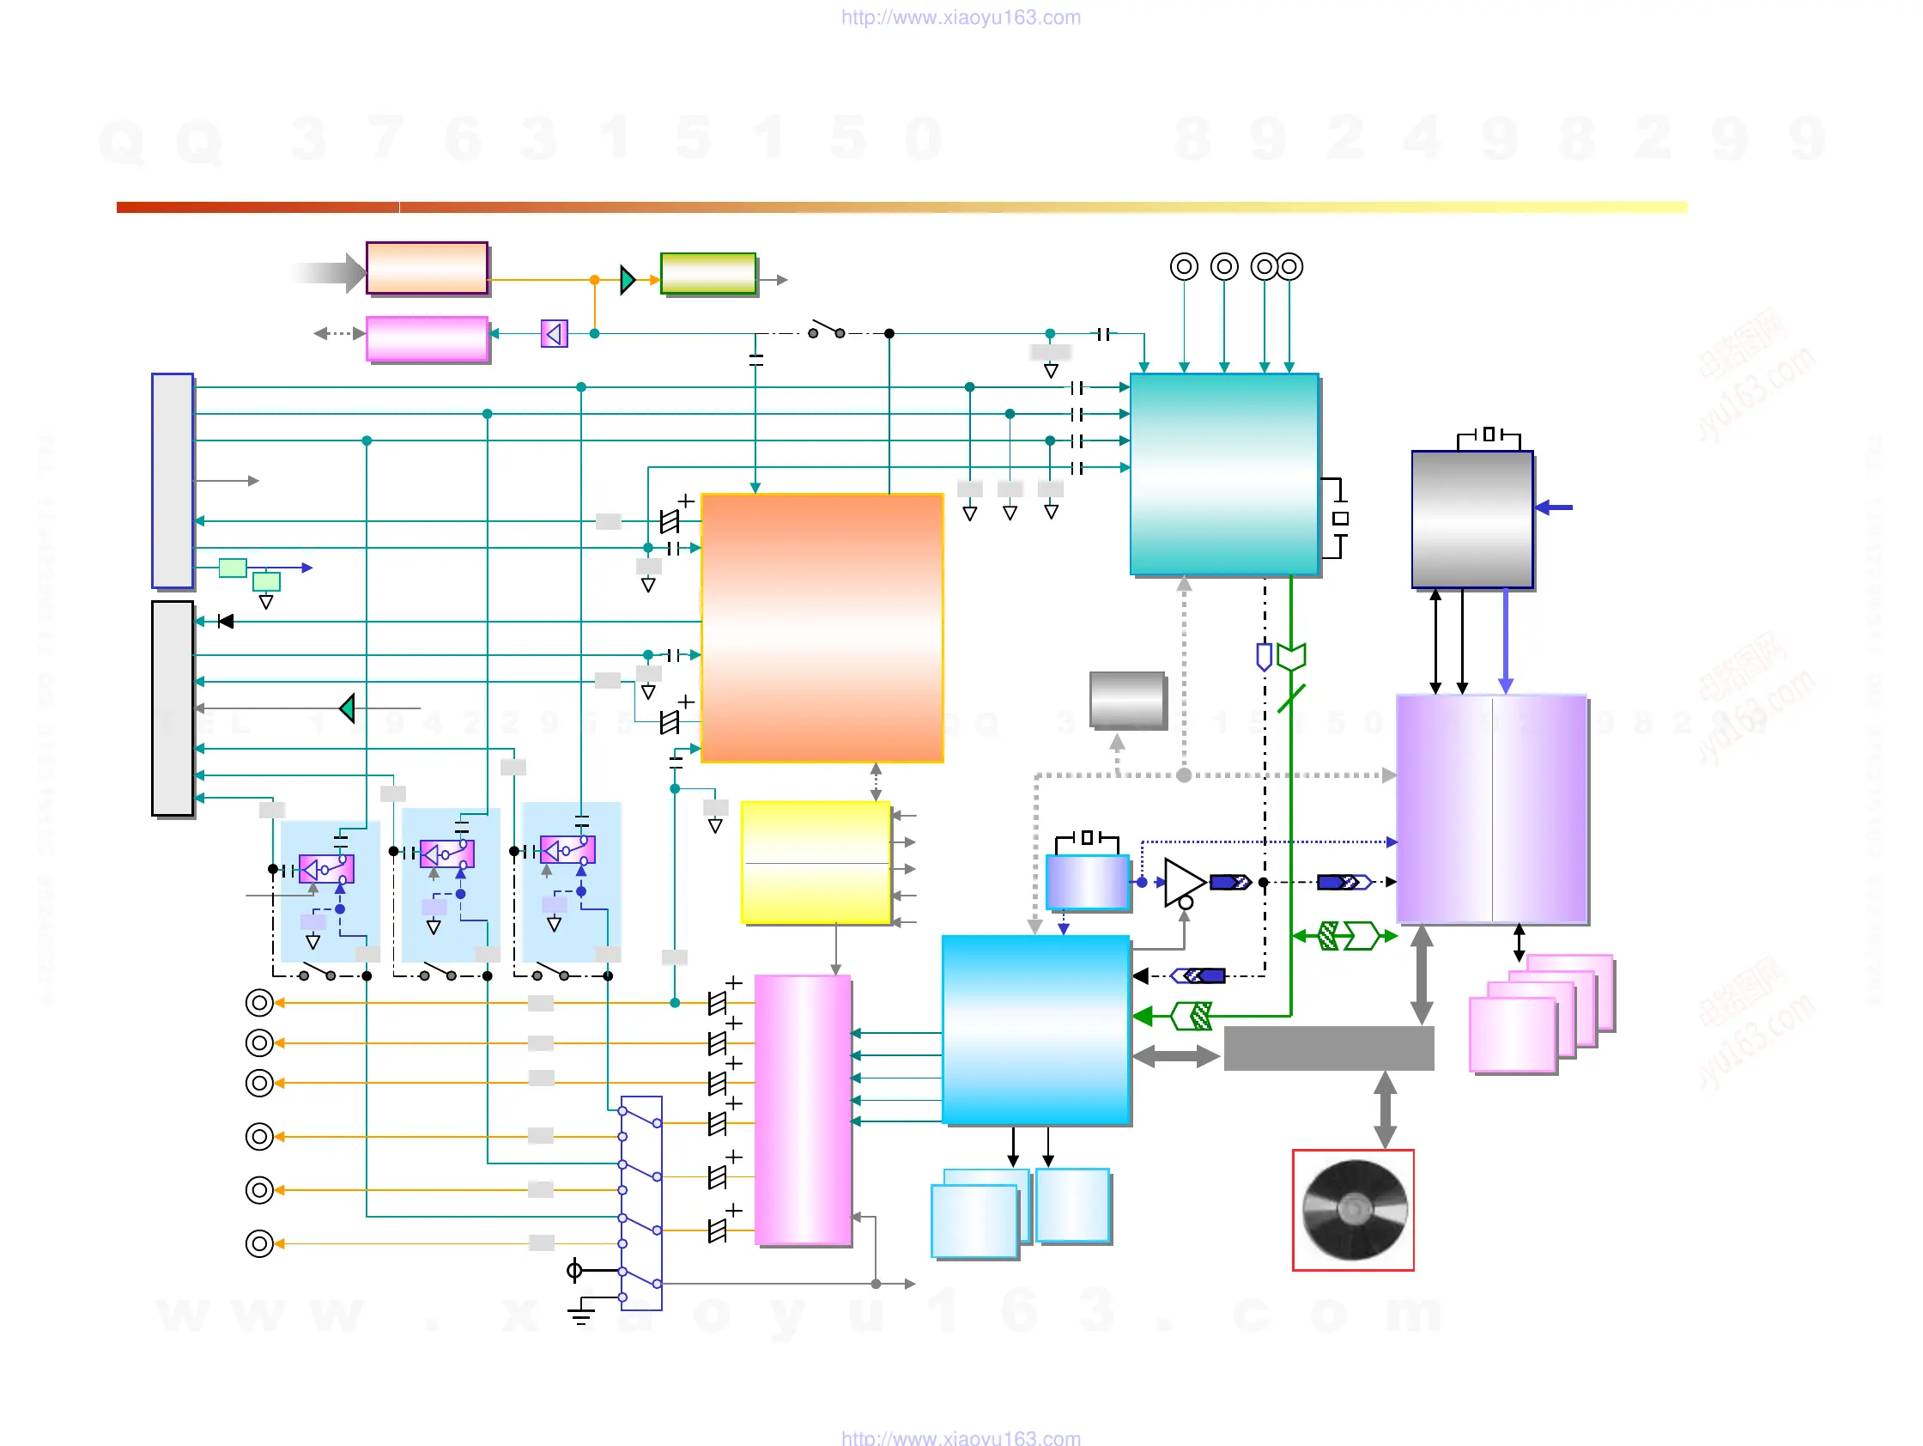This screenshot has height=1446, width=1923.
Task: Select the black diode symbol
Action: click(226, 621)
